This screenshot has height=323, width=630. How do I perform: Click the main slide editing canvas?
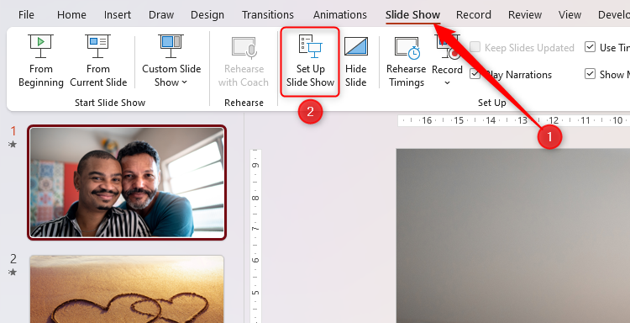tap(513, 236)
